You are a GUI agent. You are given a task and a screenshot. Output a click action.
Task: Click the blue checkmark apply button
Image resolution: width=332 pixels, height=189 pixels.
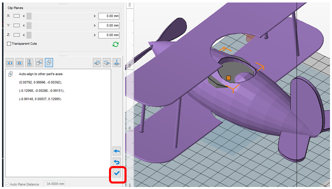(x=116, y=174)
